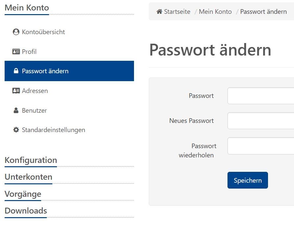This screenshot has width=294, height=228.
Task: Click the Benutzer person icon
Action: pos(16,110)
